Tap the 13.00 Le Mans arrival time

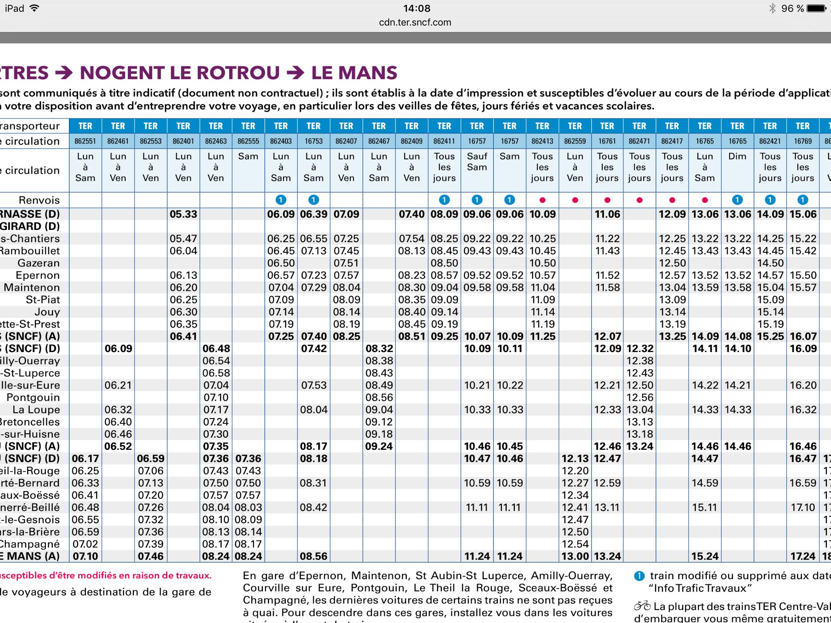[575, 556]
